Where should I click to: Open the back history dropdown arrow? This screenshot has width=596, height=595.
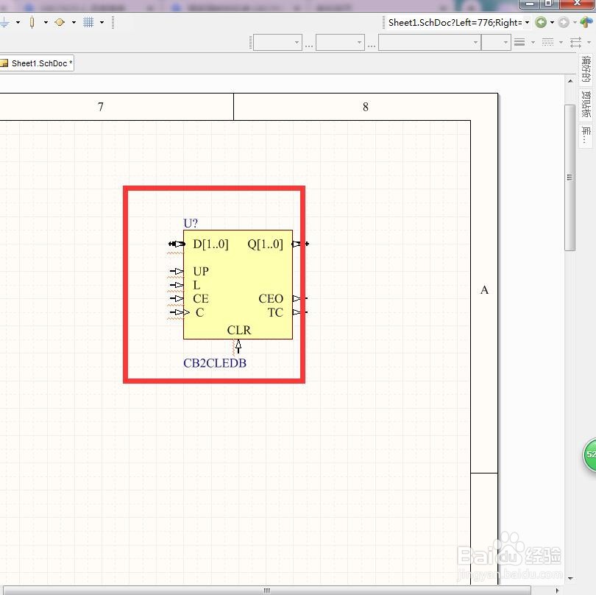point(553,22)
